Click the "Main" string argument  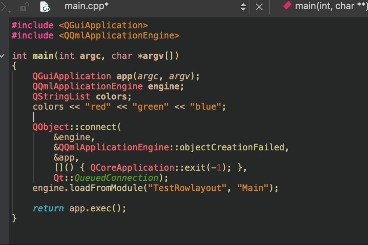[253, 188]
